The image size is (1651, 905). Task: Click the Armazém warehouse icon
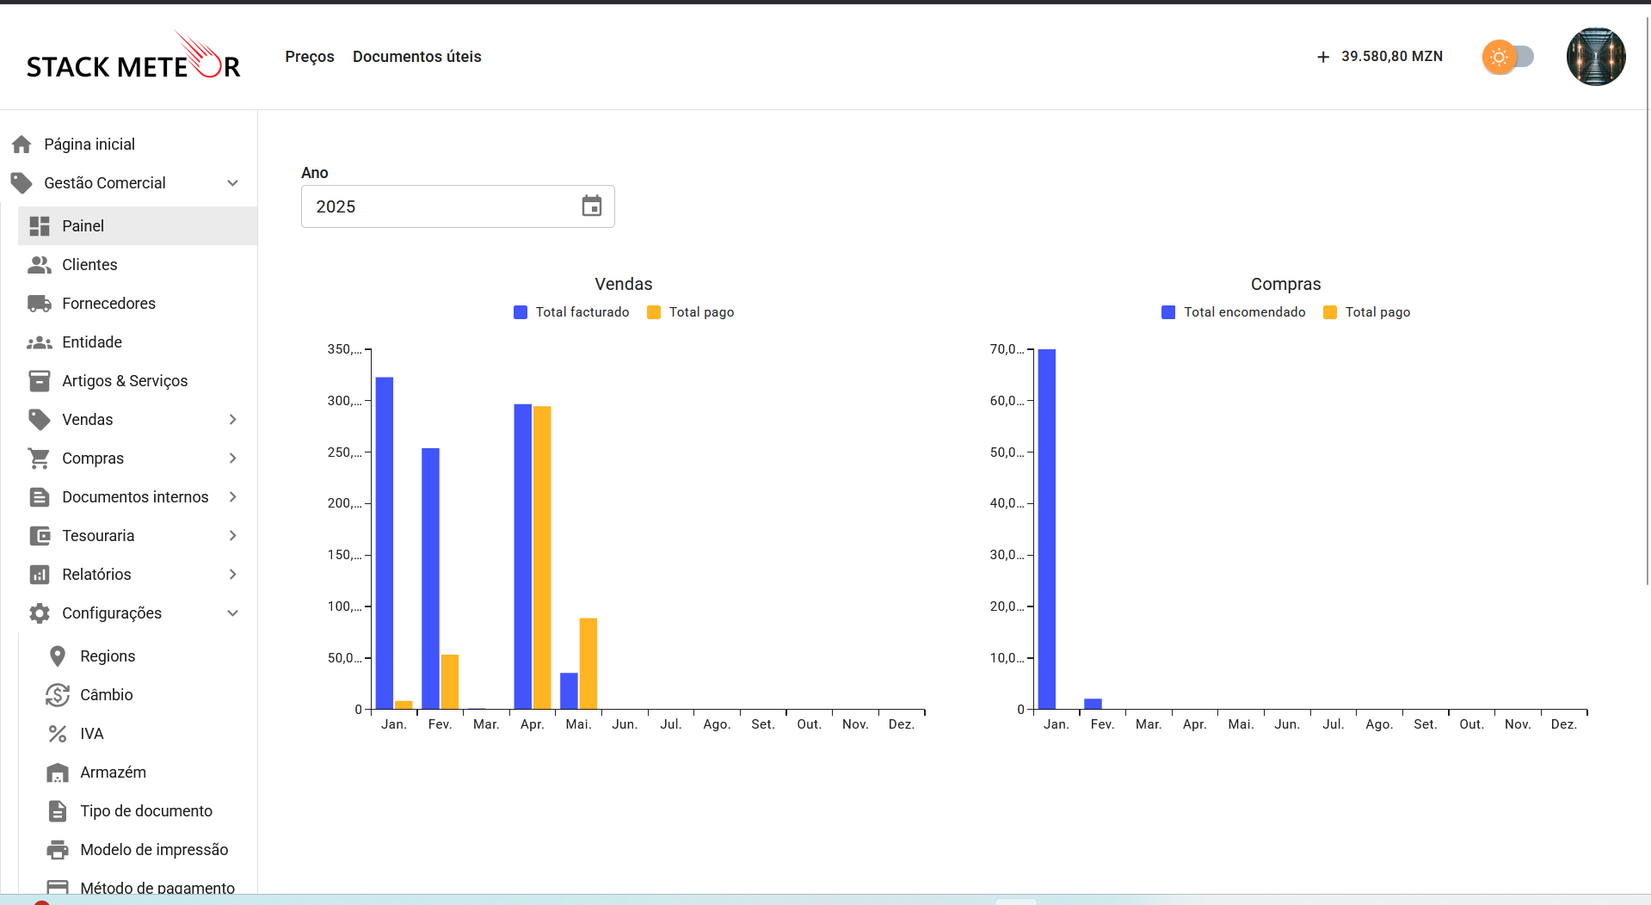coord(58,772)
